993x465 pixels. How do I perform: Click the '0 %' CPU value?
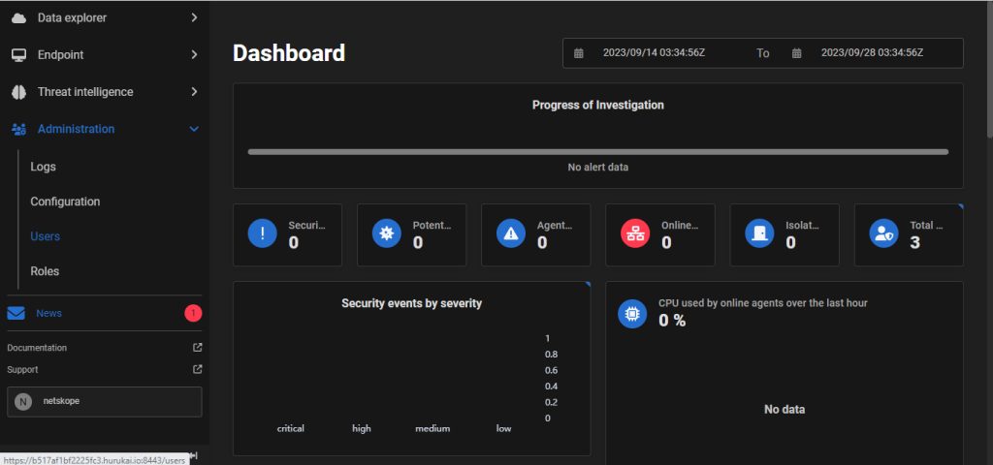[x=672, y=321]
